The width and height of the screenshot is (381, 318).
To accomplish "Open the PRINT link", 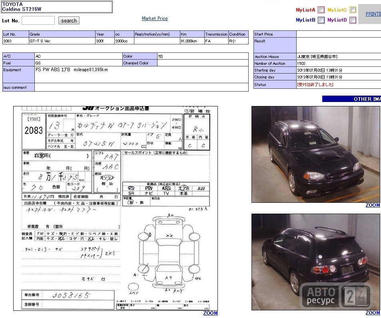I will coord(373,14).
